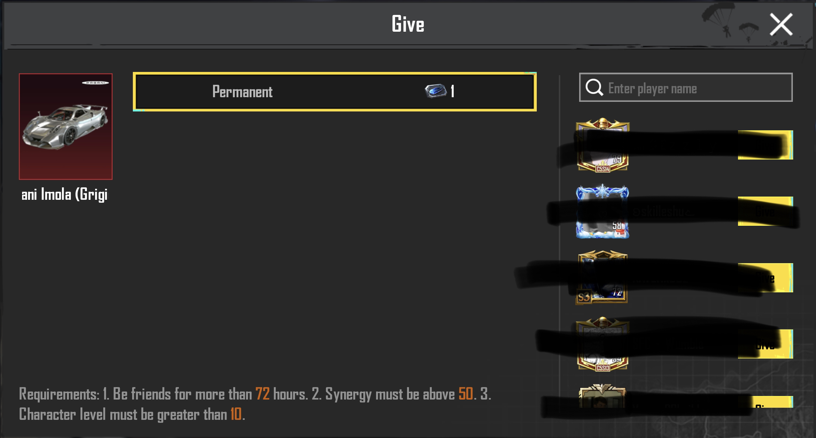Screen dimensions: 816x438
Task: Click Give button for the bottom friend
Action: point(765,402)
